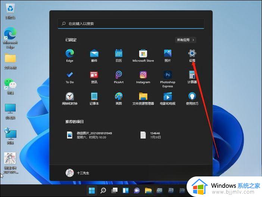Select Recycle Bin on desktop

(x=10, y=11)
